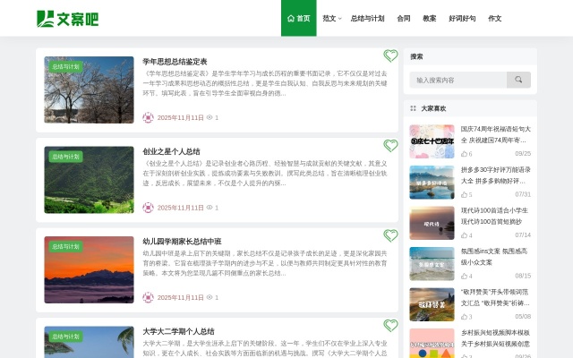
Task: Click author avatar under 学年思想总结鉴定表
Action: (x=148, y=117)
